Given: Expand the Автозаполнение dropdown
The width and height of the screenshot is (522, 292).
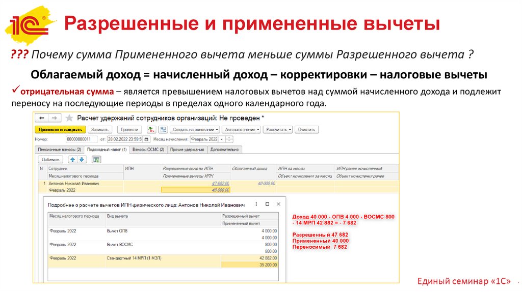Looking at the screenshot, I should [x=242, y=130].
